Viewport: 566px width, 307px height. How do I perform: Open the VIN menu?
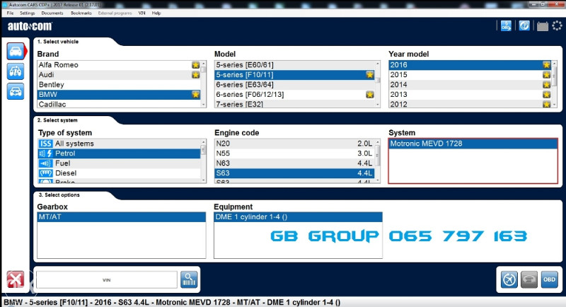[142, 13]
